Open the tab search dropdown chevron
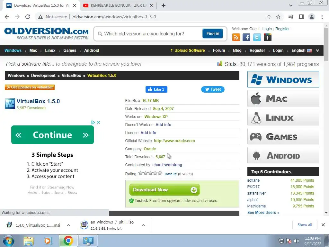The image size is (329, 247). [290, 5]
